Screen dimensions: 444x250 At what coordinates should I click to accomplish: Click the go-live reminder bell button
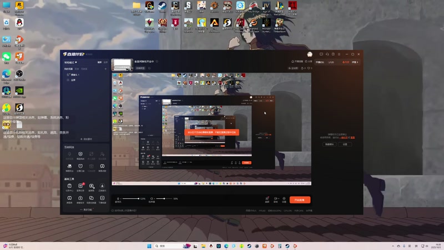click(x=297, y=62)
